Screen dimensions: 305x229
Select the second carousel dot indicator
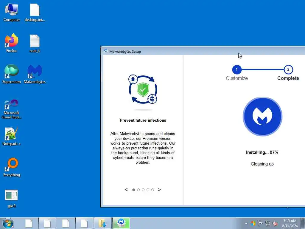138,190
